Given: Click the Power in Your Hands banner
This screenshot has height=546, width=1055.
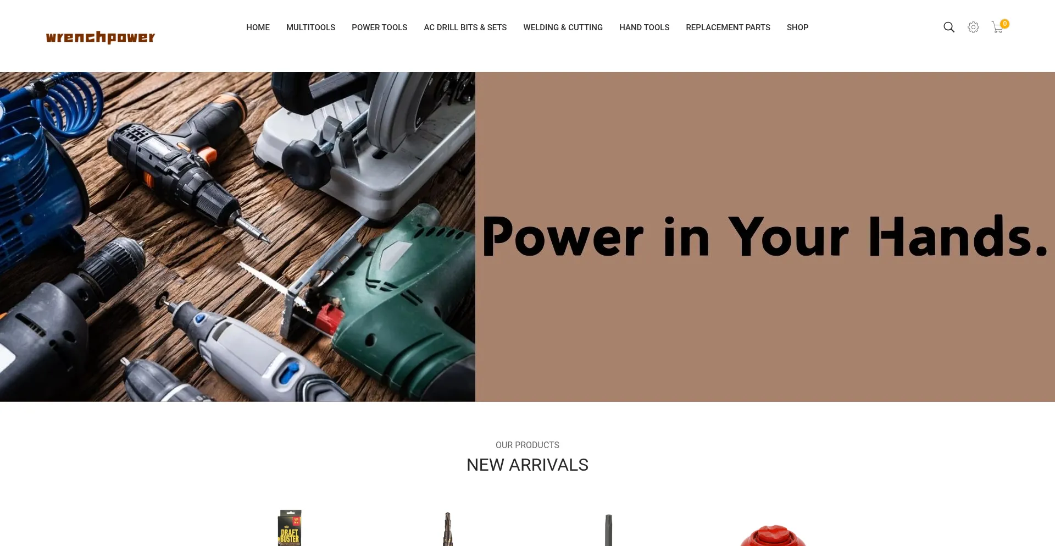Looking at the screenshot, I should [765, 236].
